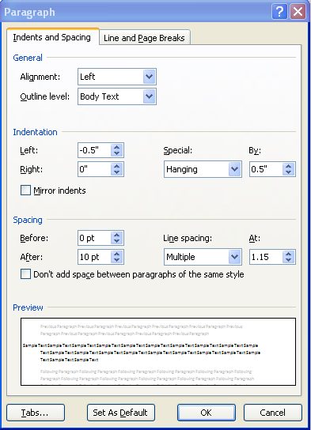
Task: Decrease the Left indentation value
Action: 117,153
